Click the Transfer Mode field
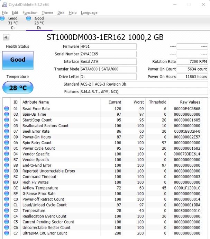The width and height of the screenshot is (210, 239). (x=108, y=69)
